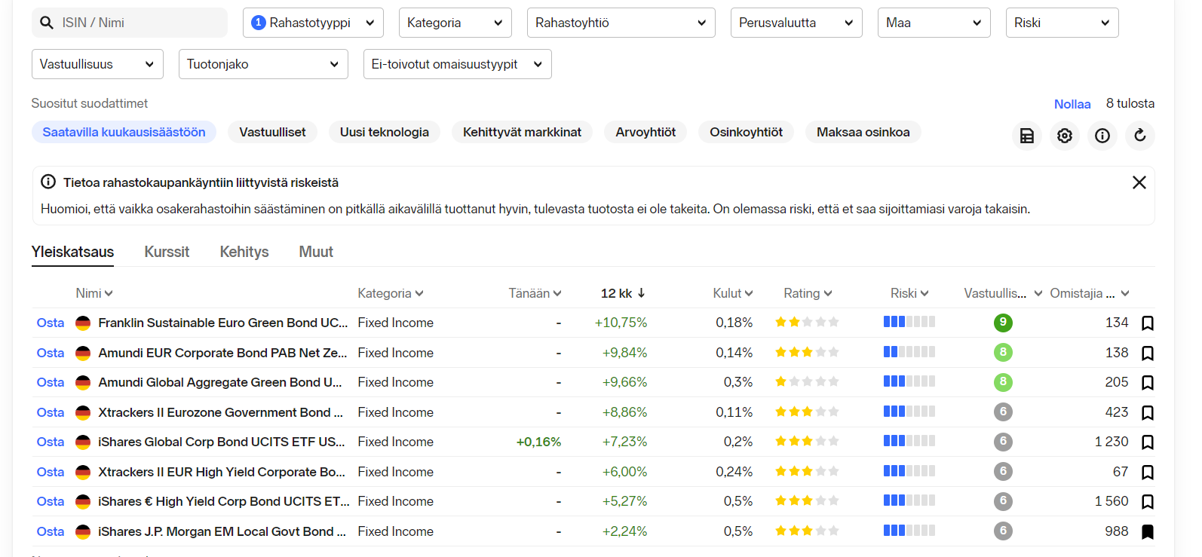Click the sustainability score 6 badge for iShares Global Corp
This screenshot has width=1202, height=557.
click(1003, 442)
